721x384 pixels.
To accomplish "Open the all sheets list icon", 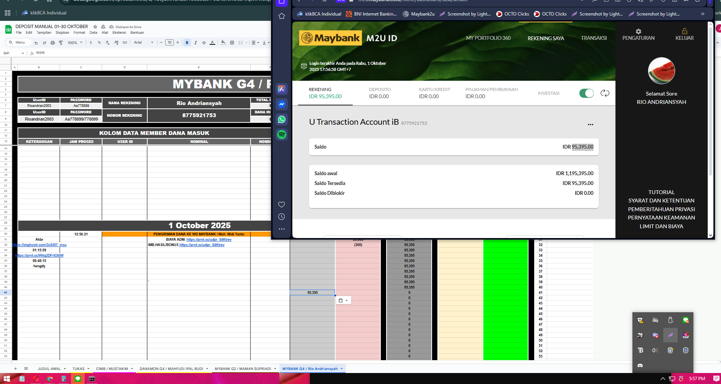I will [x=26, y=368].
